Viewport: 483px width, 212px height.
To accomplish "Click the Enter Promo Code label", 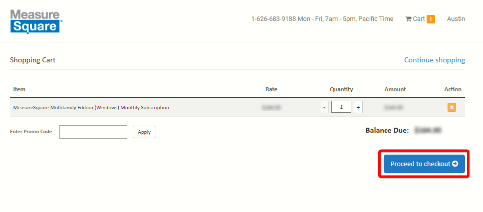I will [31, 132].
